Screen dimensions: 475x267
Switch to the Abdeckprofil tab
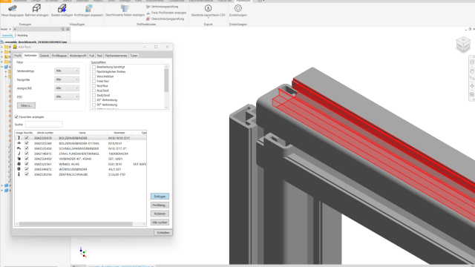tap(78, 56)
